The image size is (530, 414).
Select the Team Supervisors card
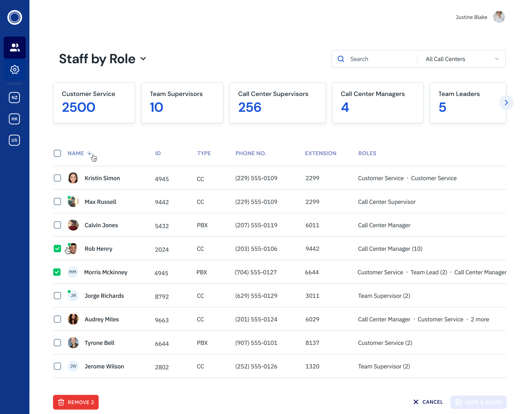(x=182, y=103)
